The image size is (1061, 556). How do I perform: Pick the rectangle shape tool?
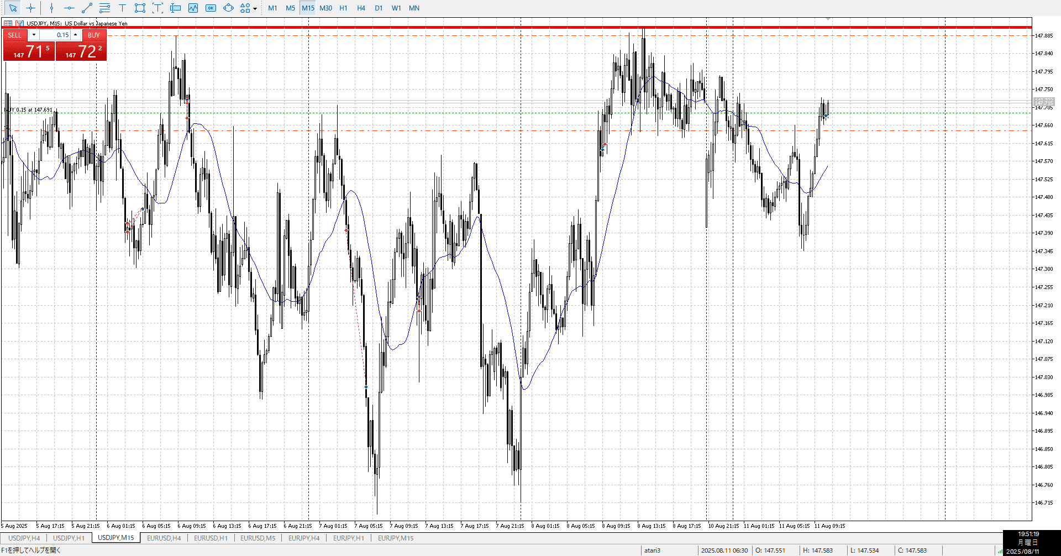point(140,8)
